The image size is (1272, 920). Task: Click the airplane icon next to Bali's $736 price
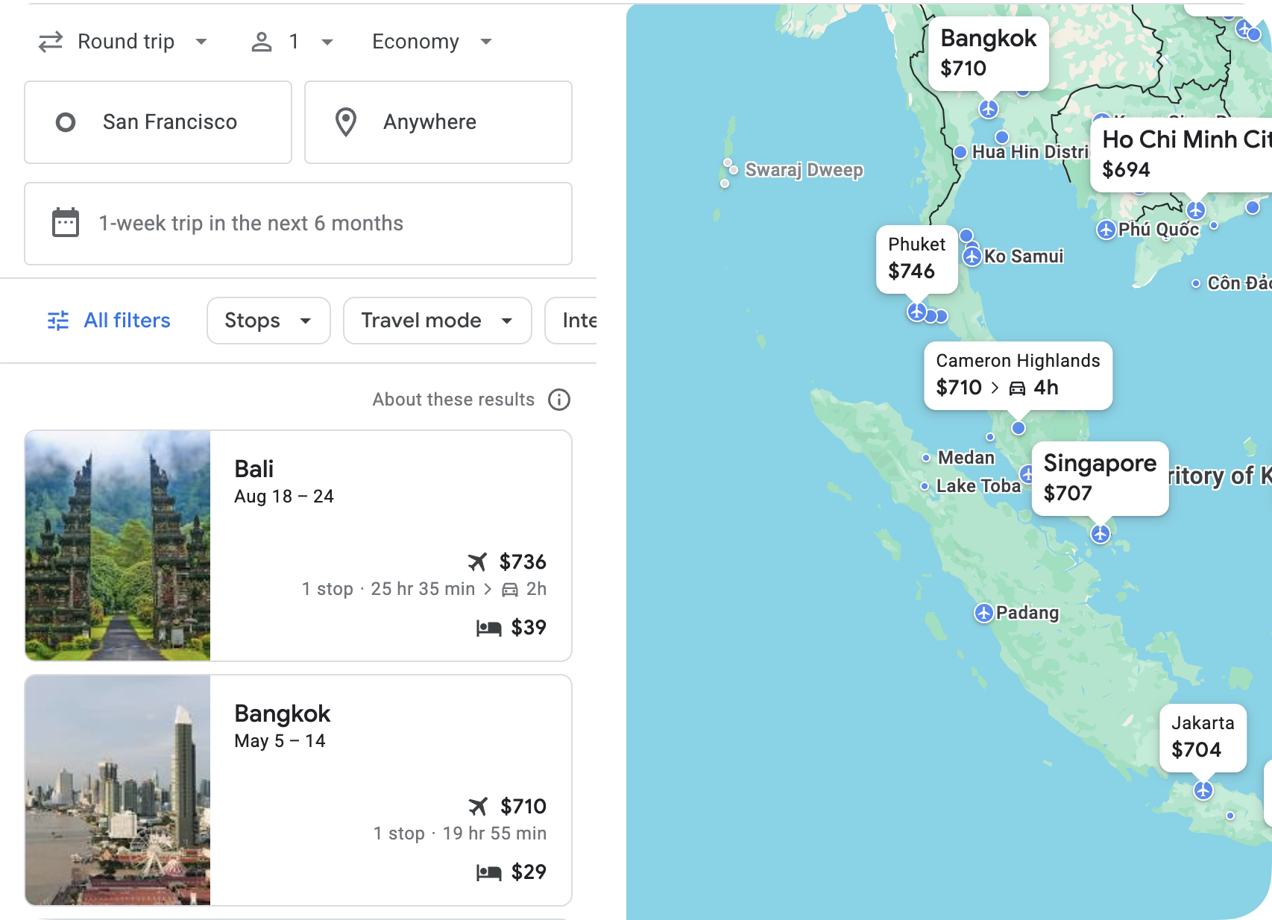(x=478, y=562)
